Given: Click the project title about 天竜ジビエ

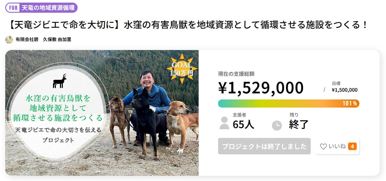Looking at the screenshot, I should pyautogui.click(x=186, y=25).
